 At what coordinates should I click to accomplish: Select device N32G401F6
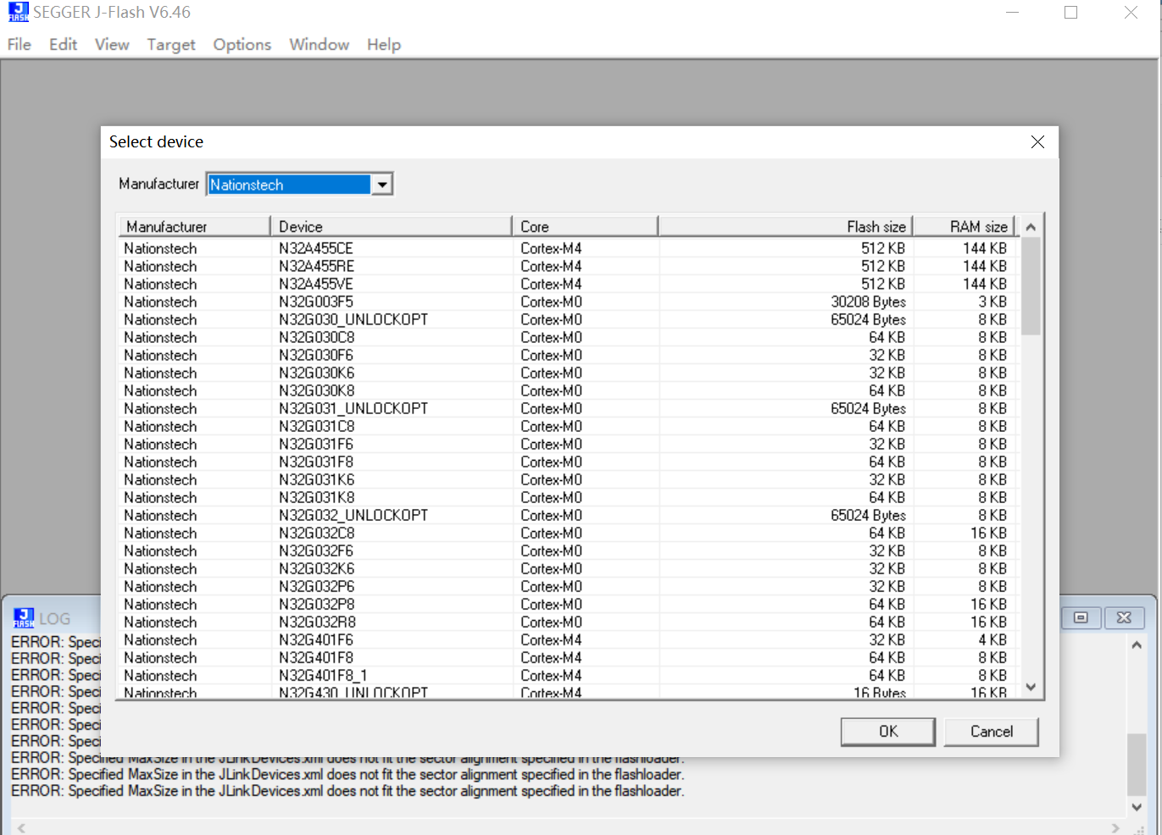315,639
